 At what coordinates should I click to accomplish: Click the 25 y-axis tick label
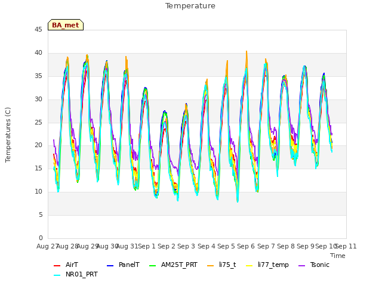click(x=38, y=122)
